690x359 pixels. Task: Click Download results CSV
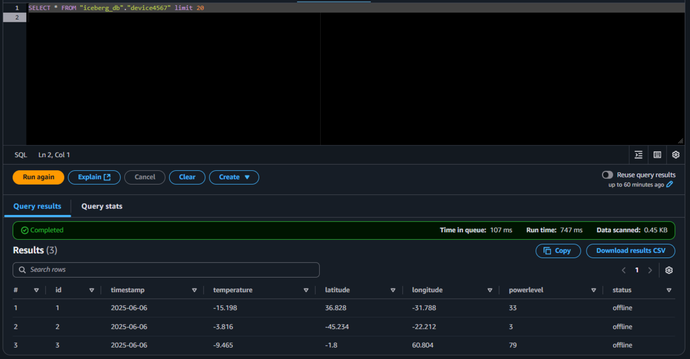631,251
